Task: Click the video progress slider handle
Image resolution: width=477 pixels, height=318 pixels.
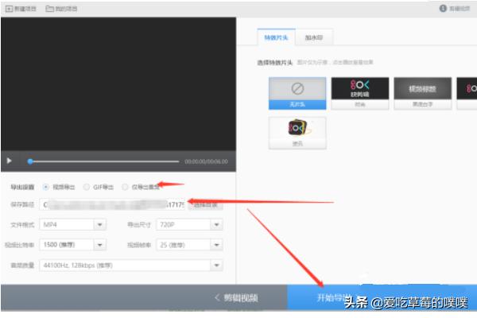Action: pyautogui.click(x=30, y=161)
